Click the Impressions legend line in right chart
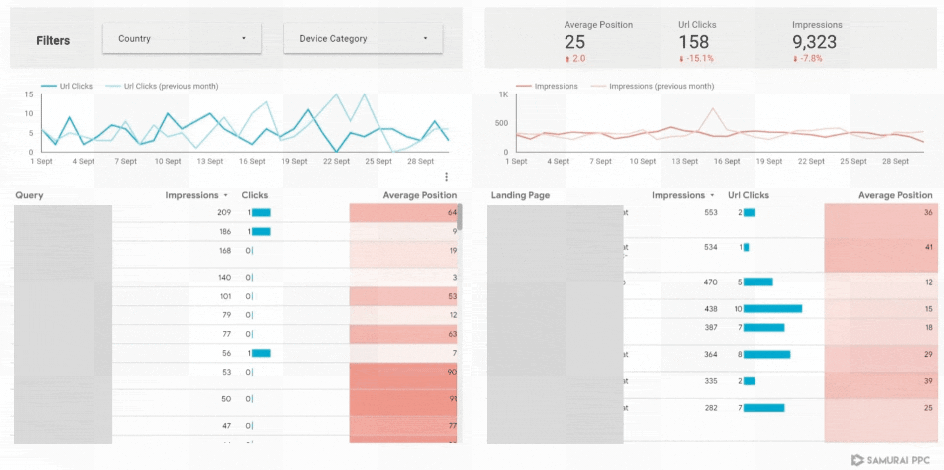 (x=524, y=86)
